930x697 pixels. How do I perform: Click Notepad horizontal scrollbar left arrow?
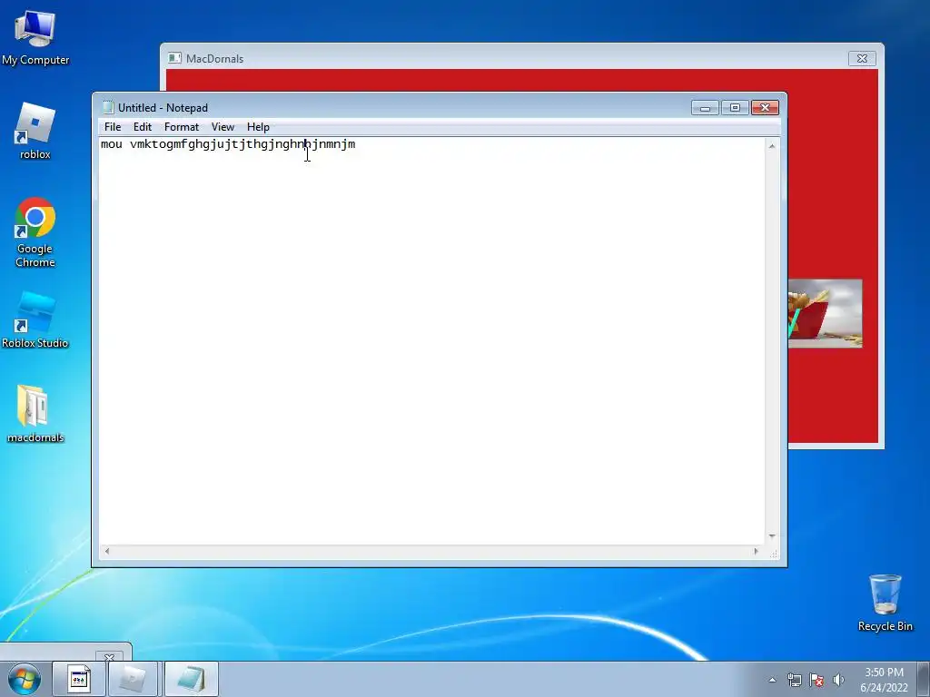coord(107,551)
